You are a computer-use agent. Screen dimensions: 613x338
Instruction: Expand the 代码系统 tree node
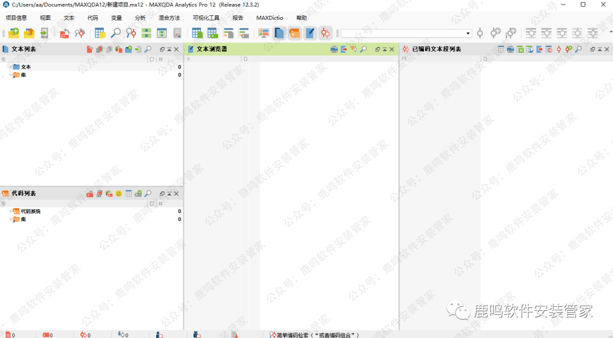[10, 211]
